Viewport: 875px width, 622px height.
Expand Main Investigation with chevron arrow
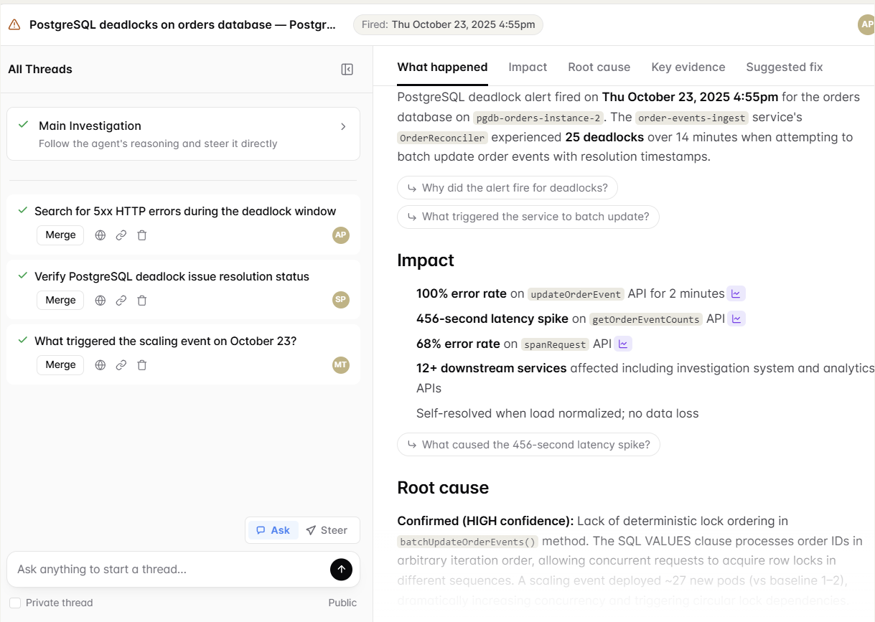343,126
